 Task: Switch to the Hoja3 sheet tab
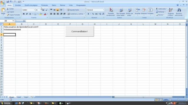tap(26, 97)
